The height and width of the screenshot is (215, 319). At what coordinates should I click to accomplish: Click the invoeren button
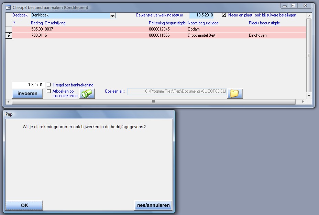[27, 93]
